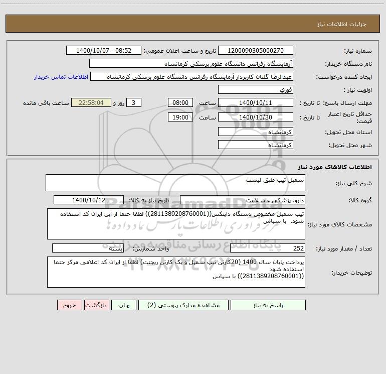Open مشاهده مدارک پیوستی (2) button
386x374 pixels.
coord(183,305)
